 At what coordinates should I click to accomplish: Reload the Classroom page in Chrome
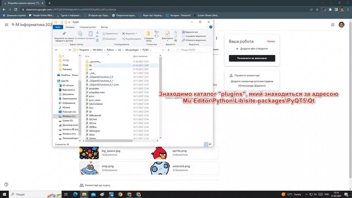coord(16,10)
